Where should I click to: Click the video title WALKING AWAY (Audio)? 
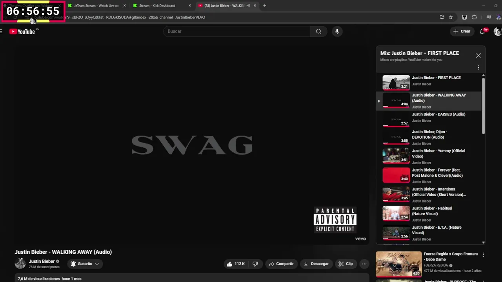coord(63,252)
